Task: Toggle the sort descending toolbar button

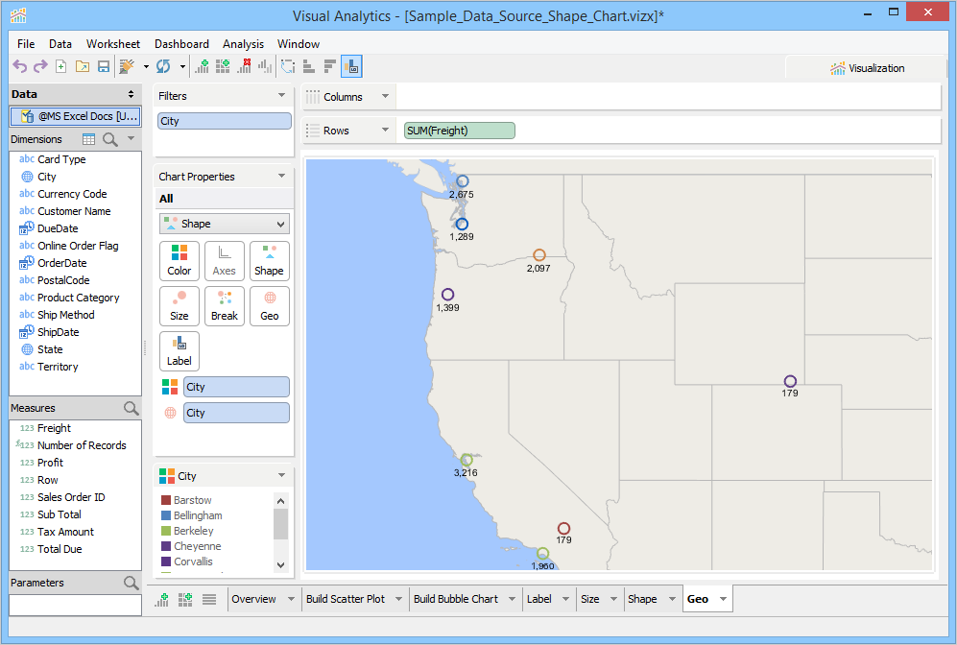Action: pos(329,66)
